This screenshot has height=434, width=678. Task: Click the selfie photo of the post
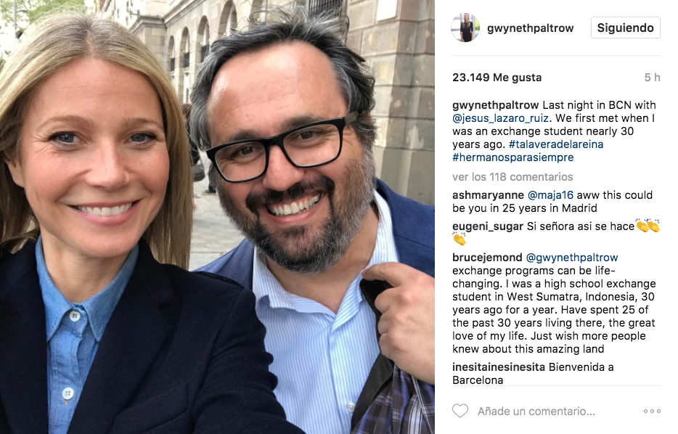(217, 217)
